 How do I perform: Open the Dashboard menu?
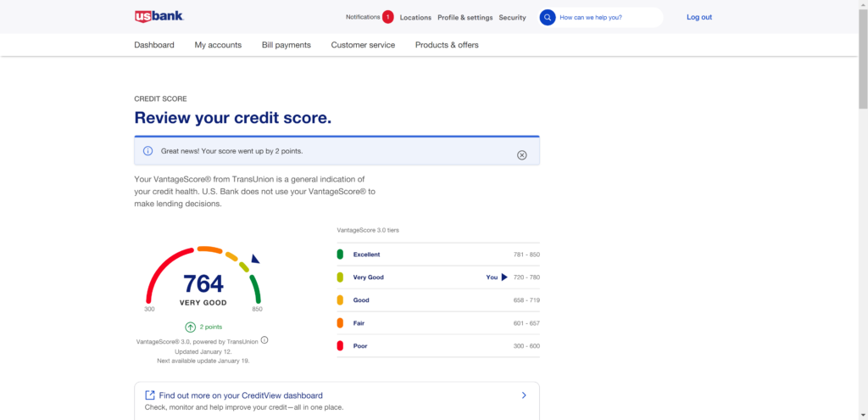tap(154, 45)
